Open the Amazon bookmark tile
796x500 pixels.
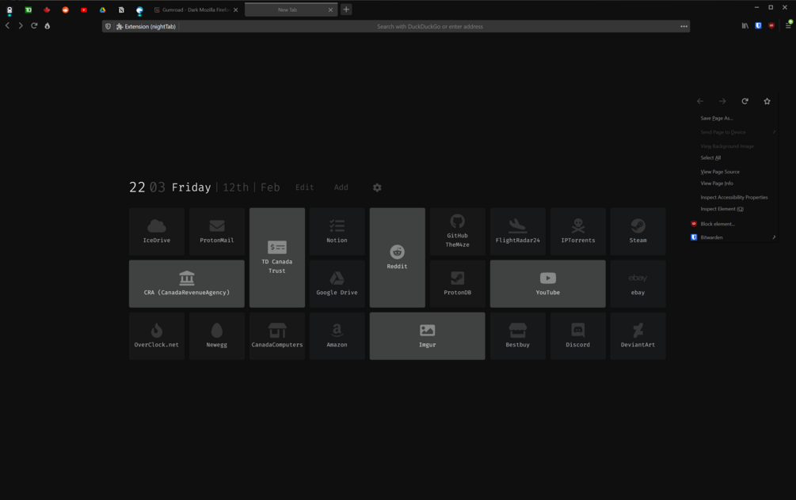coord(337,335)
